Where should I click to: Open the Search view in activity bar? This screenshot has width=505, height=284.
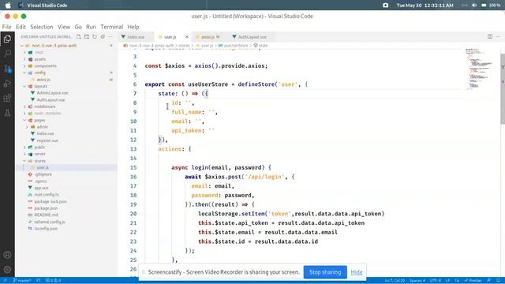(7, 53)
